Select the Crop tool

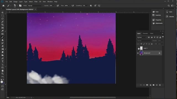click(2, 25)
